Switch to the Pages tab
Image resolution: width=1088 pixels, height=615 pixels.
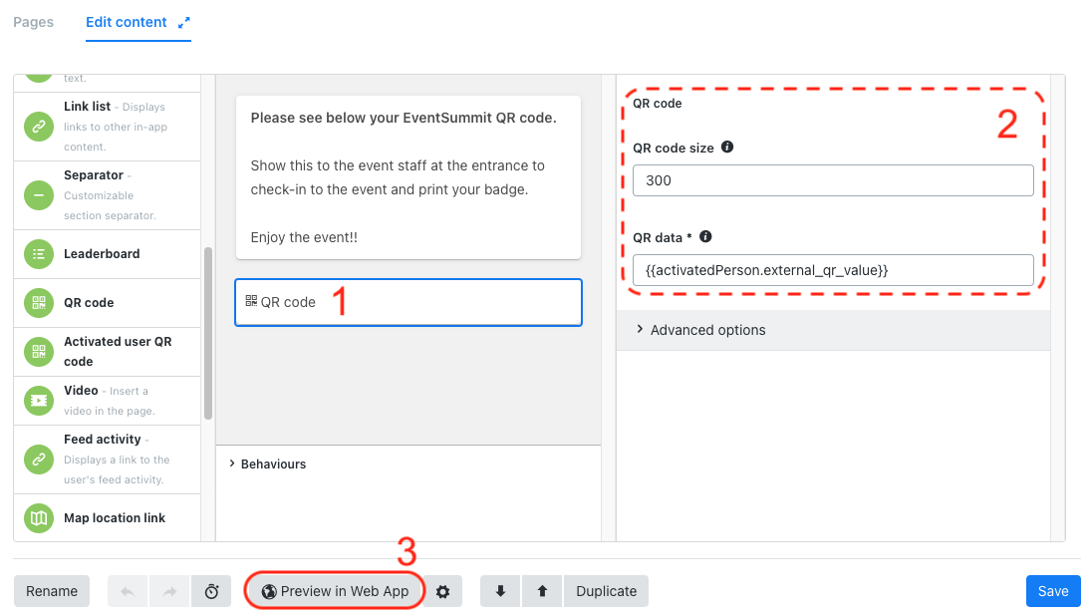[x=33, y=22]
